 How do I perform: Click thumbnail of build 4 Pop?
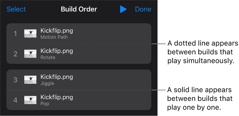click(30, 100)
